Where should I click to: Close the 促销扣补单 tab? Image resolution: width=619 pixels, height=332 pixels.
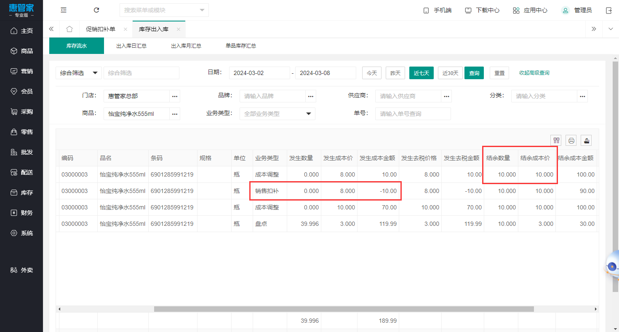pos(125,29)
